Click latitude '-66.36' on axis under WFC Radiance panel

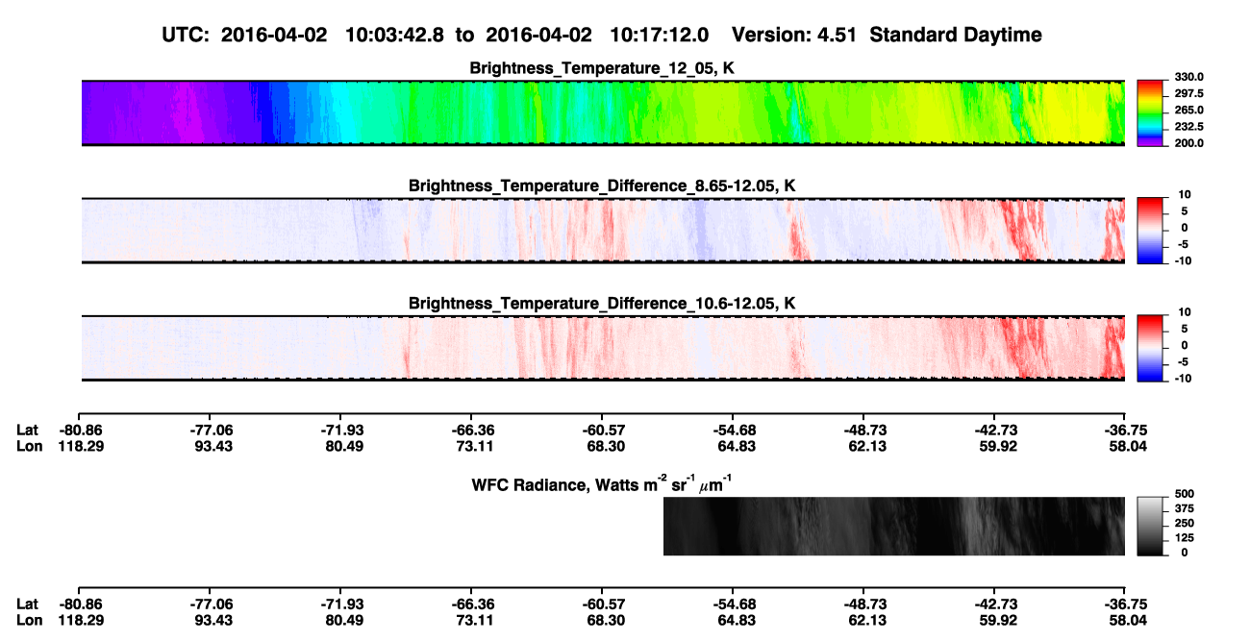point(473,604)
